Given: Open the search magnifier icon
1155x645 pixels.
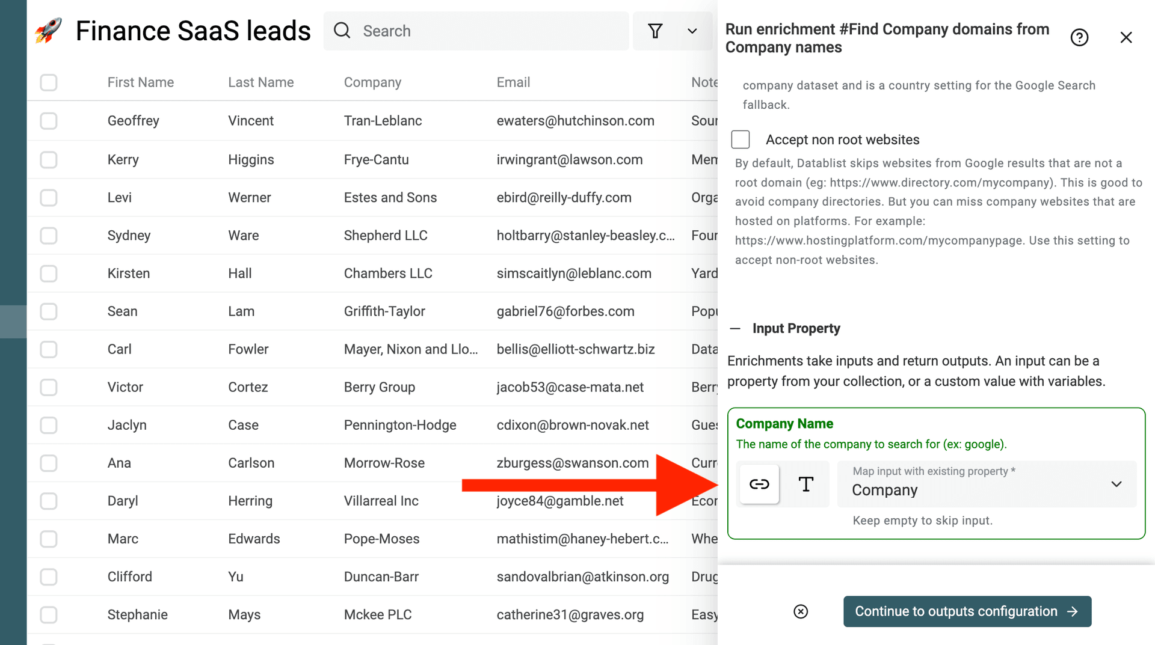Looking at the screenshot, I should tap(342, 30).
